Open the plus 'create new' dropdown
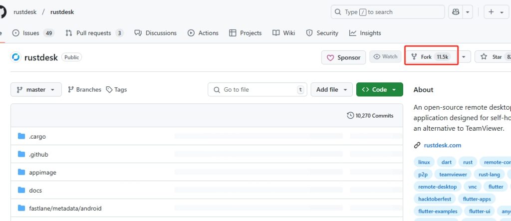 point(497,12)
